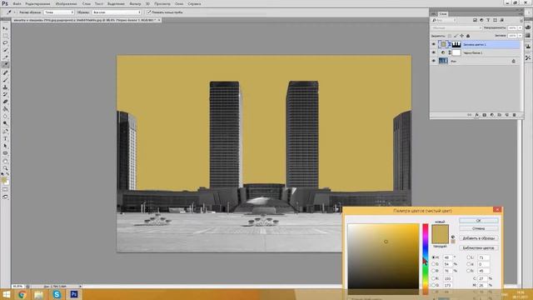533x300 pixels.
Task: Select the Move tool
Action: (5, 28)
